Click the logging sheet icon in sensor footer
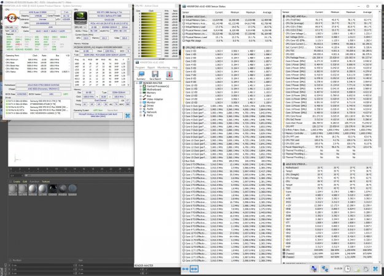384x276 pixels. click(356, 269)
